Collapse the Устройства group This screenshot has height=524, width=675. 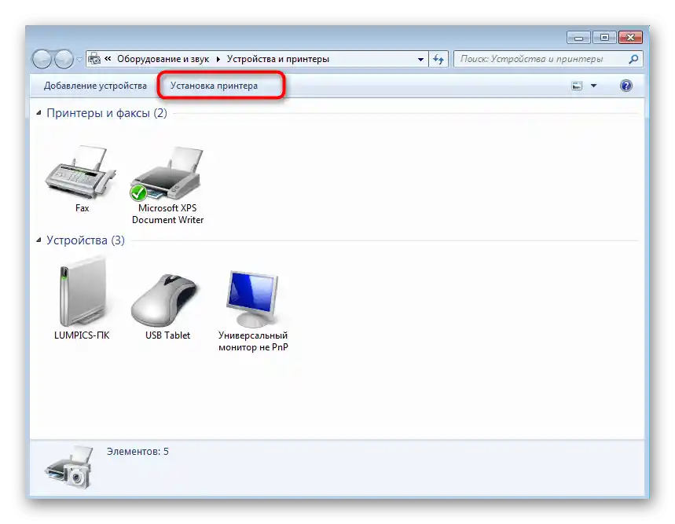pyautogui.click(x=39, y=240)
